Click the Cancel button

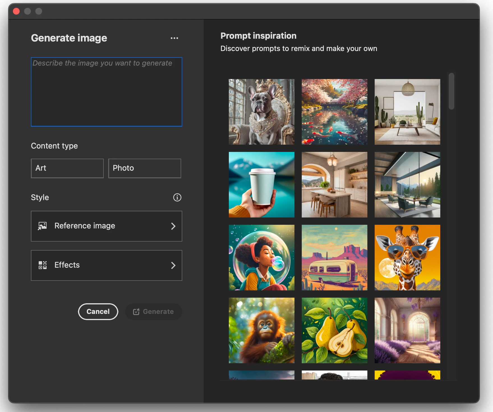pyautogui.click(x=98, y=312)
